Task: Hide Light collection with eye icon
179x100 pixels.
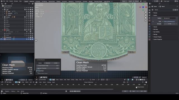Action: pyautogui.click(x=29, y=10)
